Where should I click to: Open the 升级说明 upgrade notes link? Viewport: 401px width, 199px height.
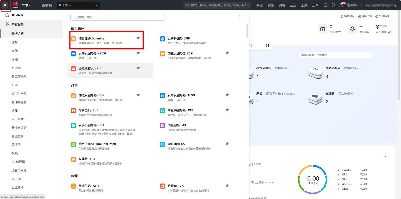coord(382,16)
